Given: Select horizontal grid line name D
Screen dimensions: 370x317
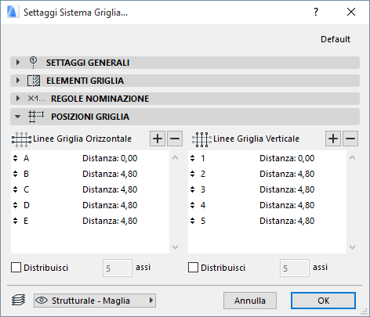Looking at the screenshot, I should click(x=27, y=205).
